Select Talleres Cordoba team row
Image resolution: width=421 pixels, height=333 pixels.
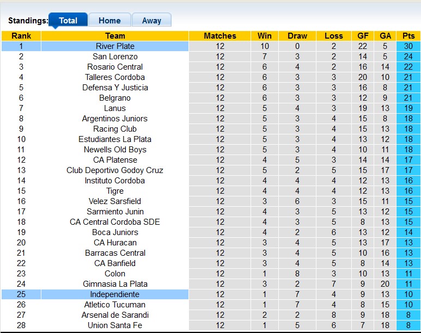pyautogui.click(x=115, y=77)
